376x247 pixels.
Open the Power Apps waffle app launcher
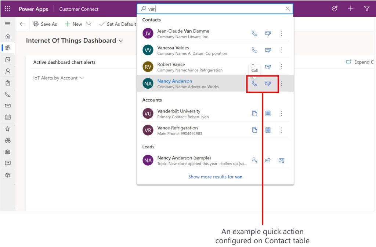(x=7, y=8)
